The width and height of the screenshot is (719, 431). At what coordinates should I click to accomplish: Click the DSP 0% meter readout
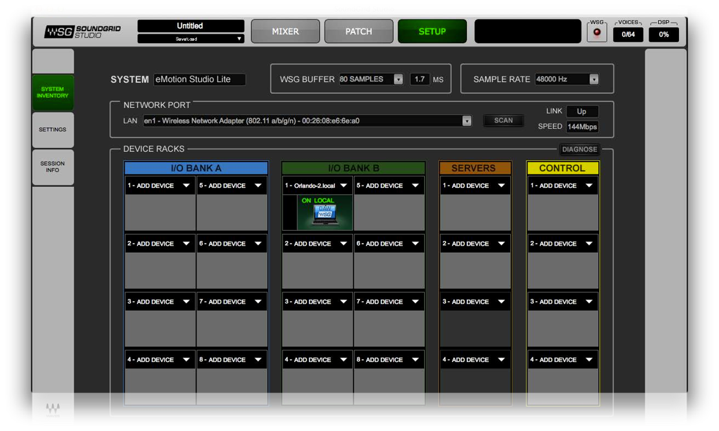tap(663, 34)
